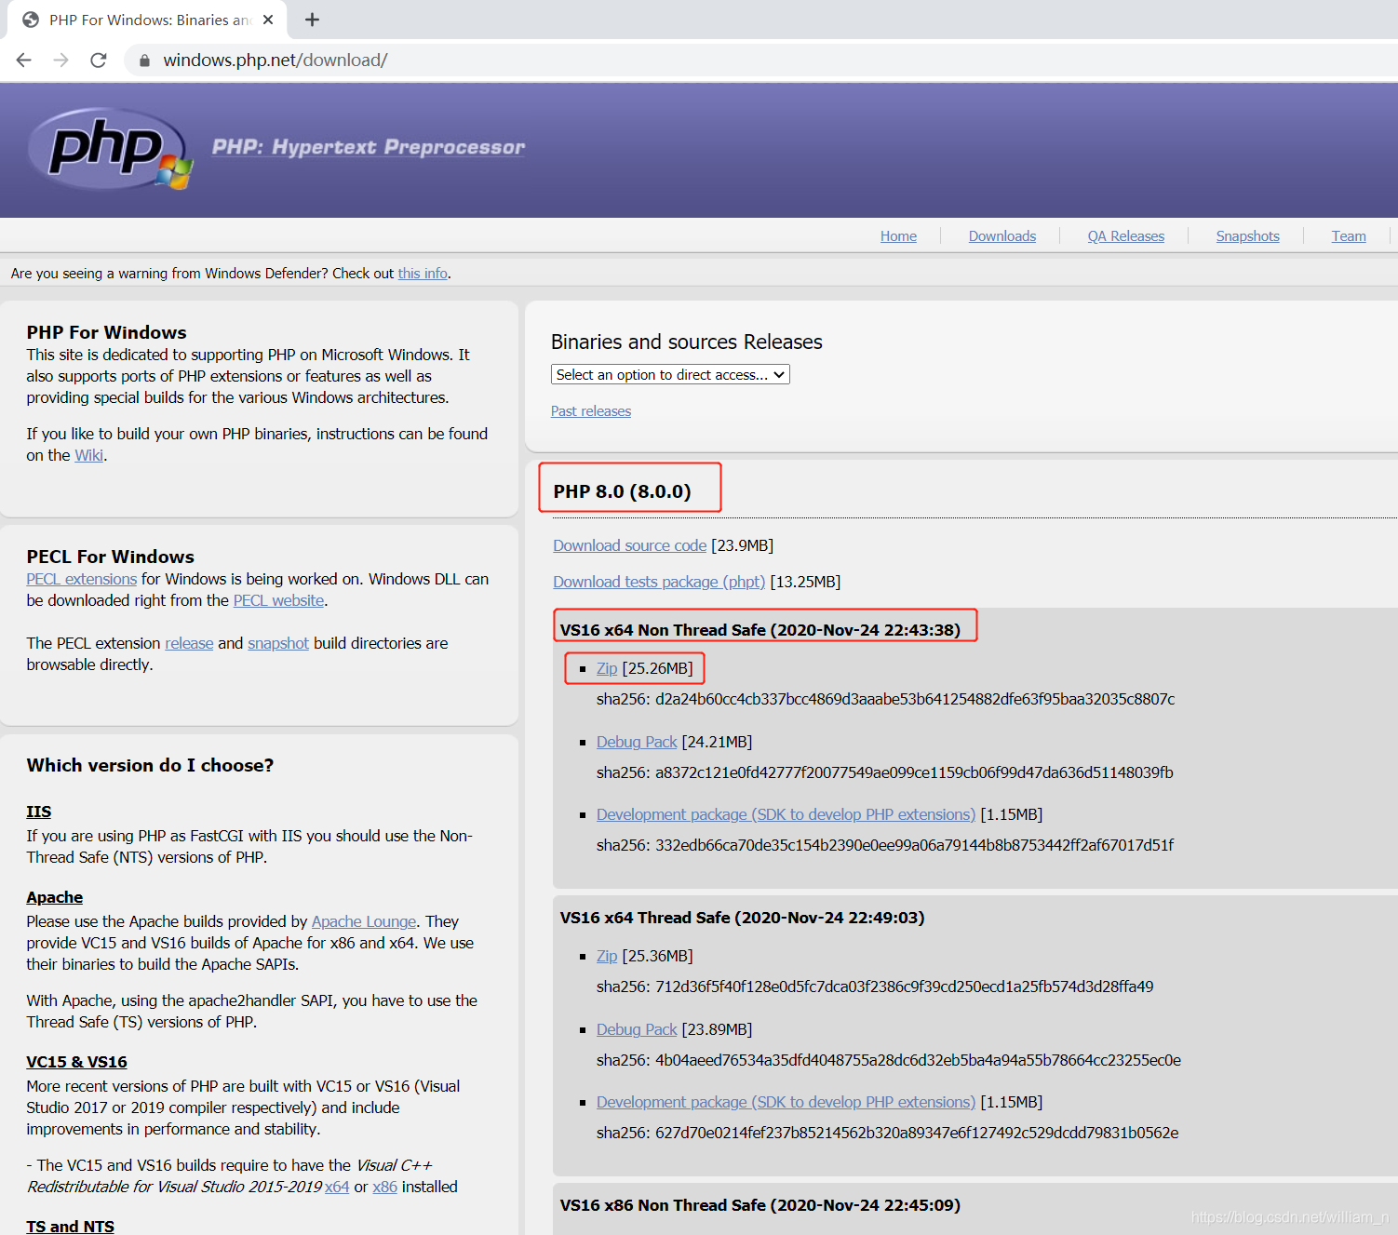Open the QA Releases page
This screenshot has height=1235, width=1398.
click(x=1125, y=235)
